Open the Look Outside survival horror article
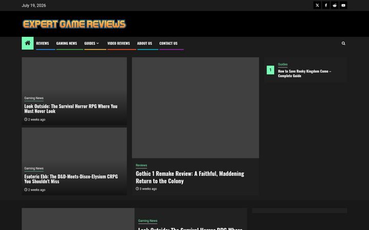The height and width of the screenshot is (230, 369). click(71, 109)
